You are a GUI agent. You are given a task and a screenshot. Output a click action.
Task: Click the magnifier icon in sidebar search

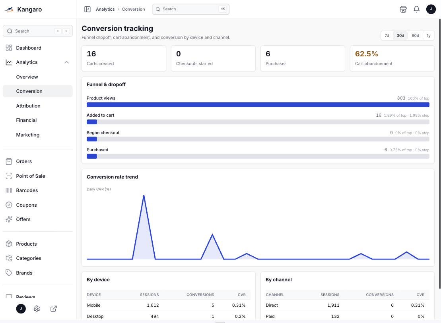tap(10, 31)
